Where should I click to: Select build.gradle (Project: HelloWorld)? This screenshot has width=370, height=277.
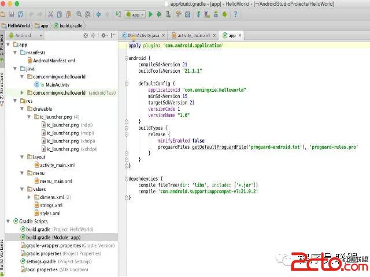tap(57, 230)
